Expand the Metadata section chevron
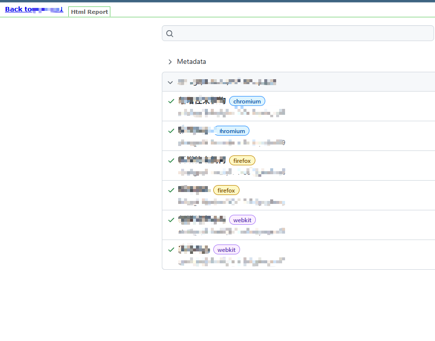 tap(170, 62)
